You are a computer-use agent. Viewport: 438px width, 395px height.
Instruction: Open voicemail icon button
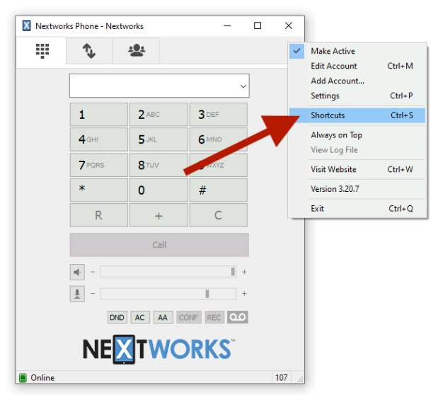coord(238,317)
